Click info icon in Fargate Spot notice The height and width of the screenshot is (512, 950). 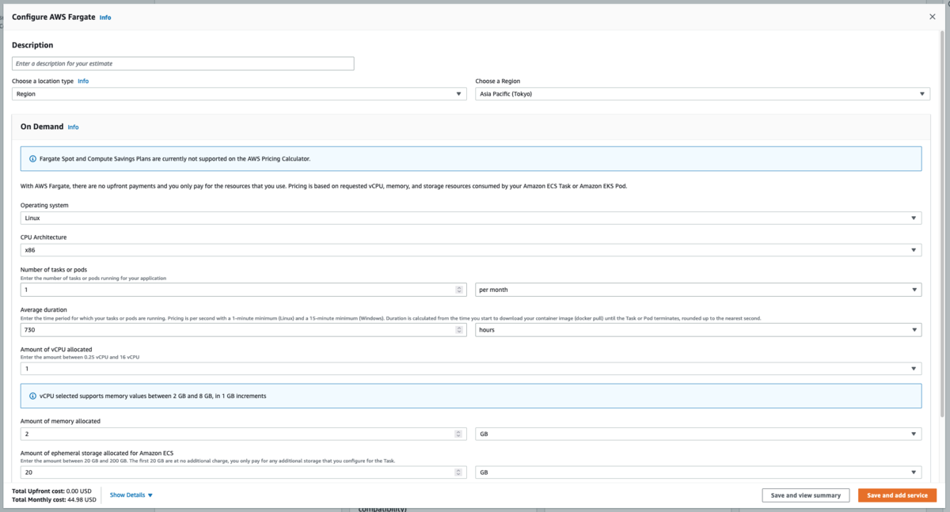coord(32,158)
